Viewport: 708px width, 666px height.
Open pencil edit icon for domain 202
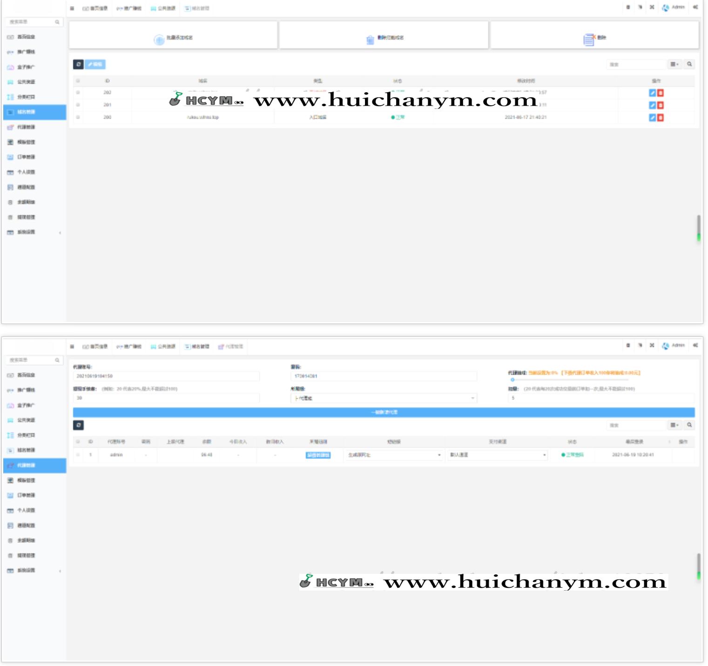tap(652, 93)
